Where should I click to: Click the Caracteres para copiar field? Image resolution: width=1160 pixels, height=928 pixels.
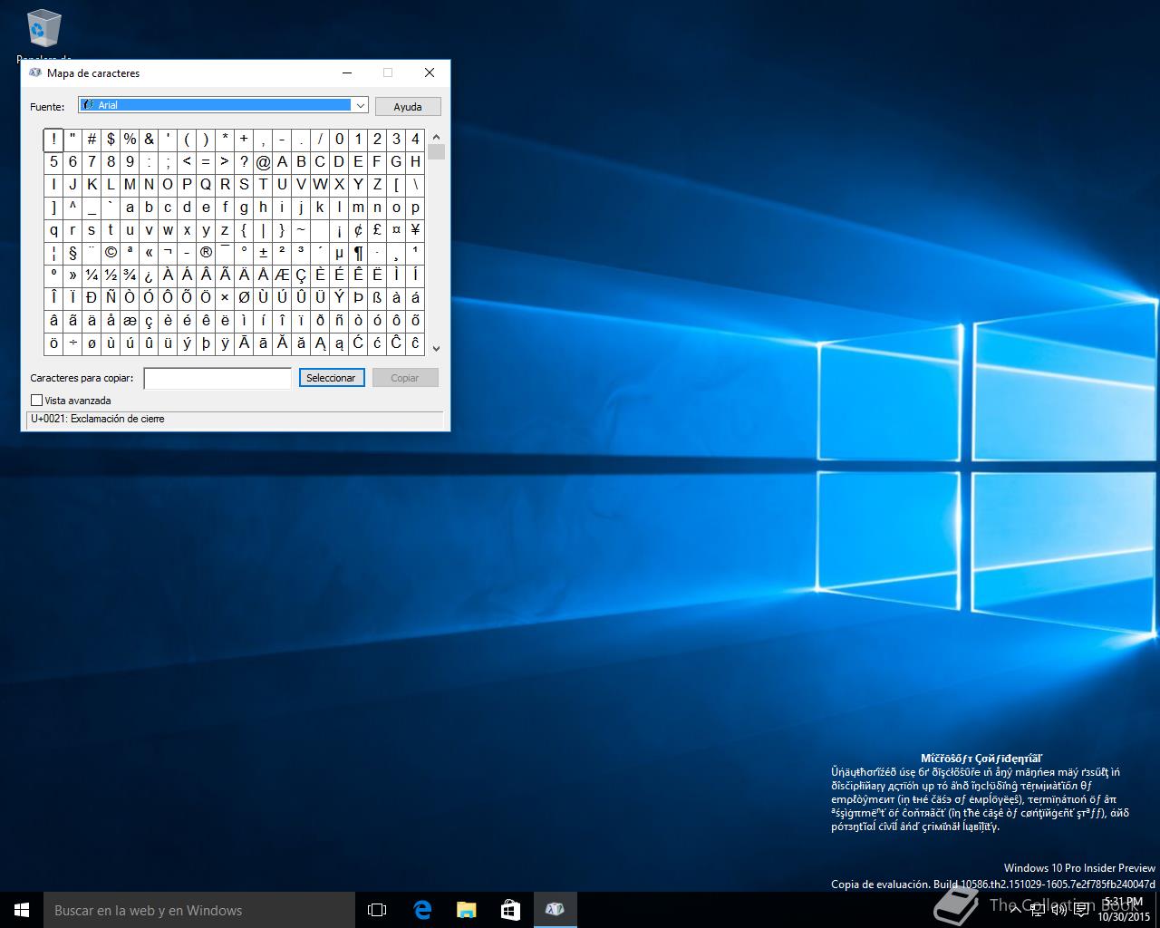[217, 378]
